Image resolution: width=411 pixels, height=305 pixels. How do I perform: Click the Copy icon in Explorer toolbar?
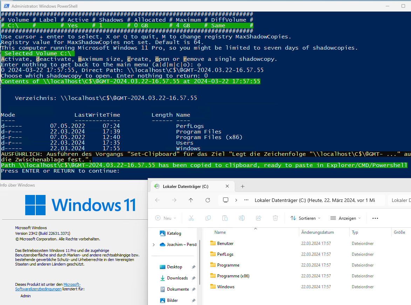[x=208, y=218]
